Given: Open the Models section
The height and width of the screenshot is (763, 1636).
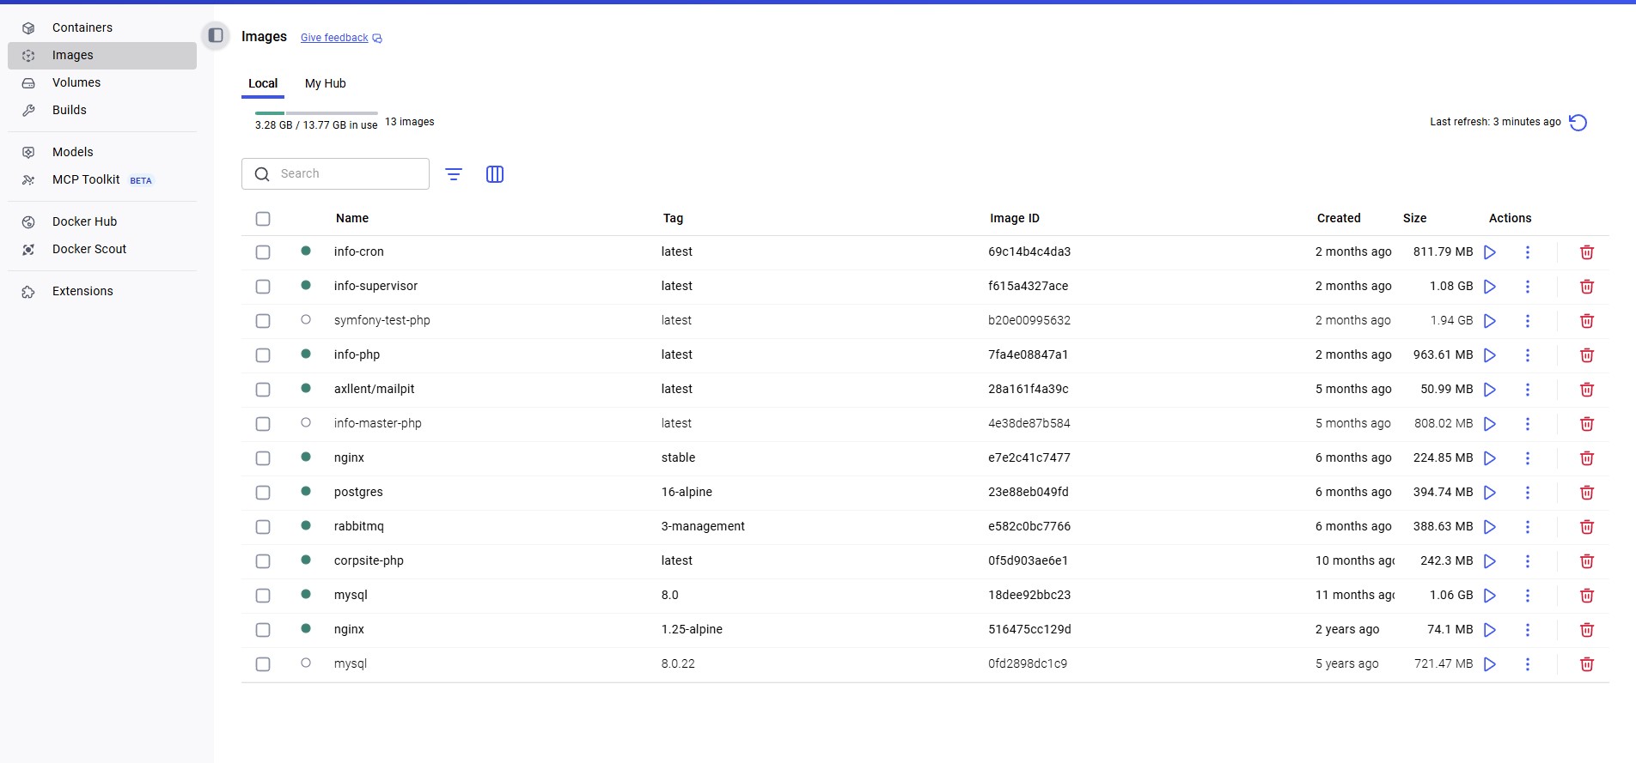Looking at the screenshot, I should point(102,152).
